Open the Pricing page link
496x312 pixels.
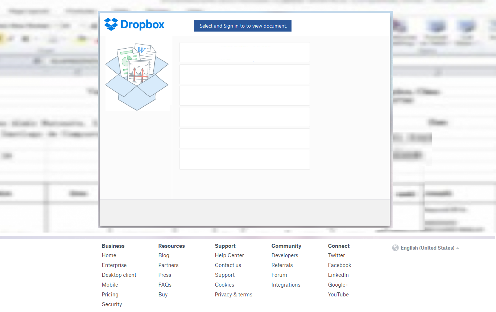(x=110, y=295)
